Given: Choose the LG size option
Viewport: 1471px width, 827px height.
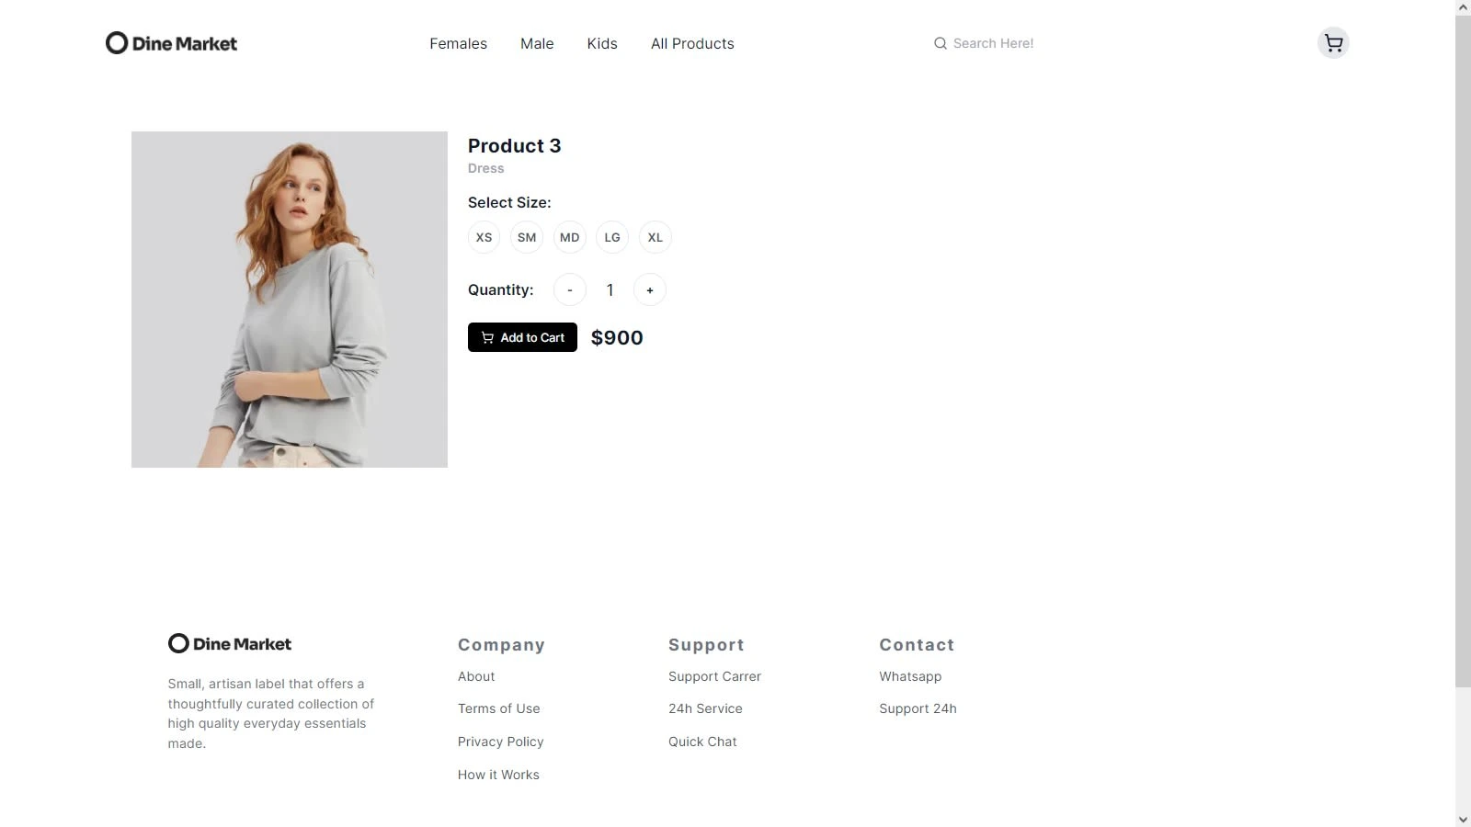Looking at the screenshot, I should coord(612,237).
